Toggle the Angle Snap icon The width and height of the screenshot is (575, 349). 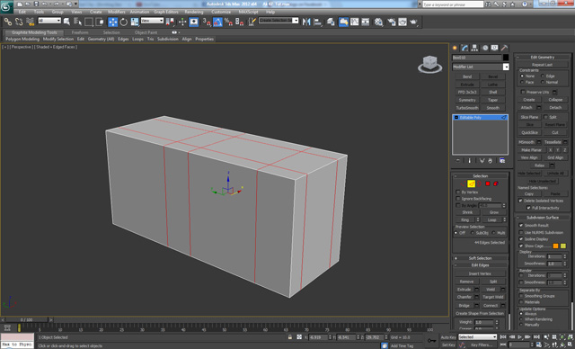click(x=217, y=22)
